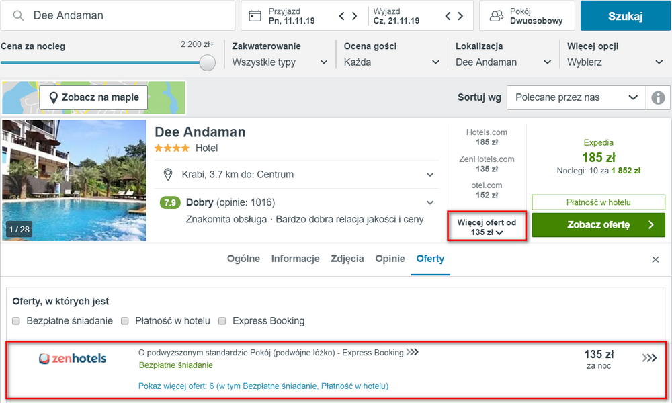Go to previous arrival date
The width and height of the screenshot is (672, 403).
341,16
